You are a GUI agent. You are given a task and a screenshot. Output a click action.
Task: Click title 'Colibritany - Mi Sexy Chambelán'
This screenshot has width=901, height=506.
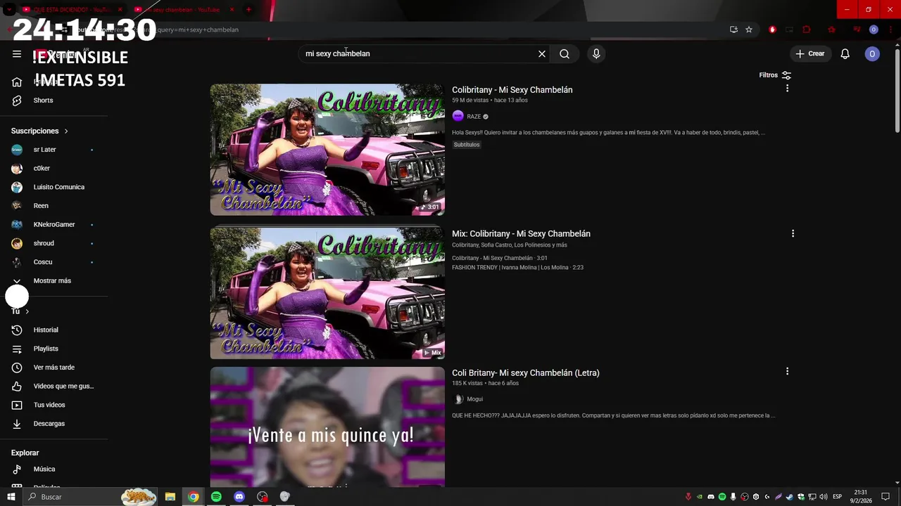pyautogui.click(x=512, y=90)
